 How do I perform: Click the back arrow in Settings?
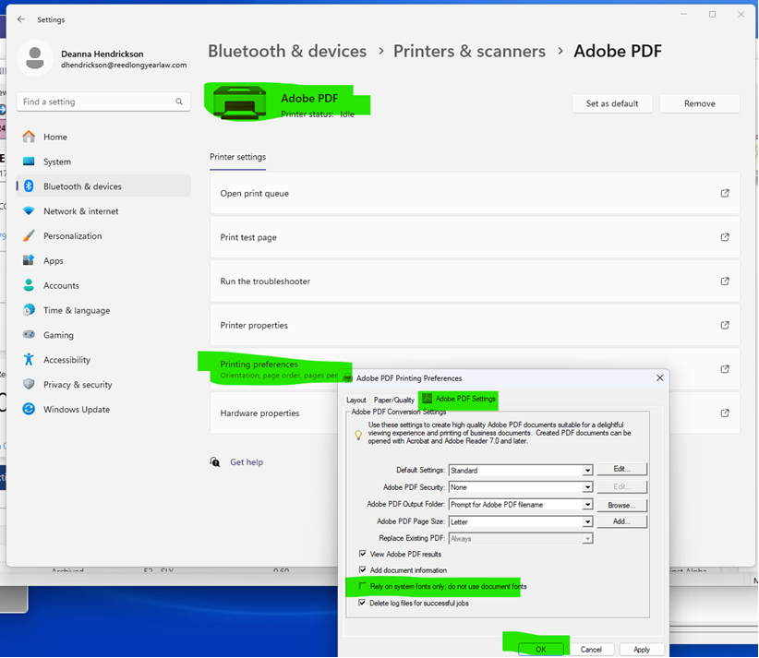(20, 18)
